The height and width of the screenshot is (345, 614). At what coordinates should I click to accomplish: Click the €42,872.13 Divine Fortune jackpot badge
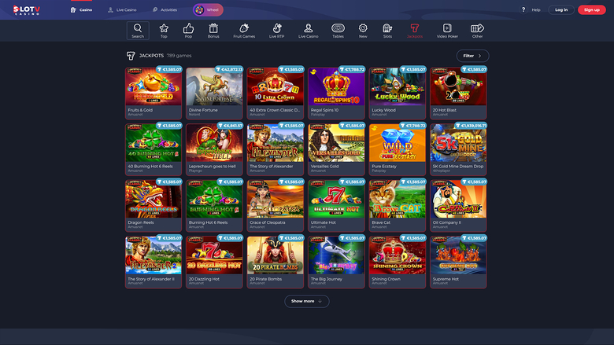(229, 69)
